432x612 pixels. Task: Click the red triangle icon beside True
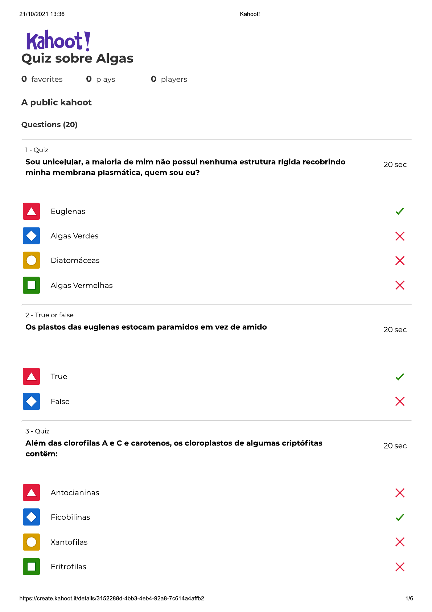(x=32, y=377)
